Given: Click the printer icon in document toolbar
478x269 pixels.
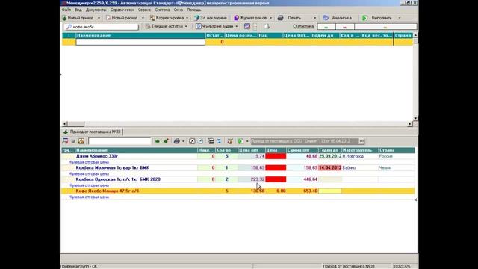Looking at the screenshot, I should coord(176,141).
